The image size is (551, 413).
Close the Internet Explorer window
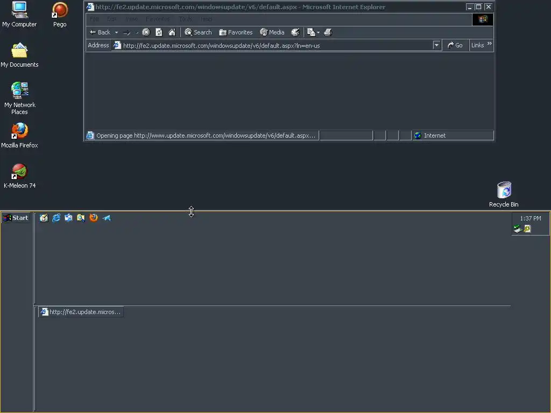click(489, 6)
